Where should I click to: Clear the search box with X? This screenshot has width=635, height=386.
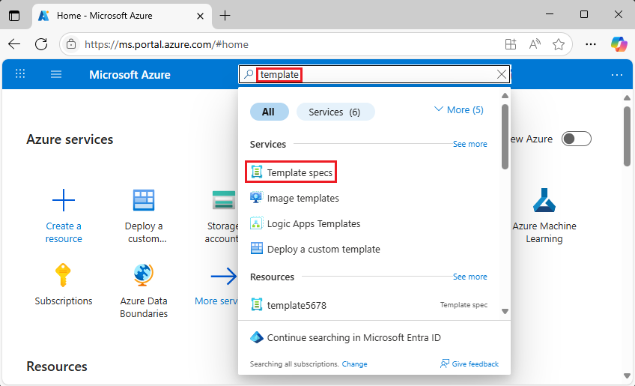(x=502, y=74)
